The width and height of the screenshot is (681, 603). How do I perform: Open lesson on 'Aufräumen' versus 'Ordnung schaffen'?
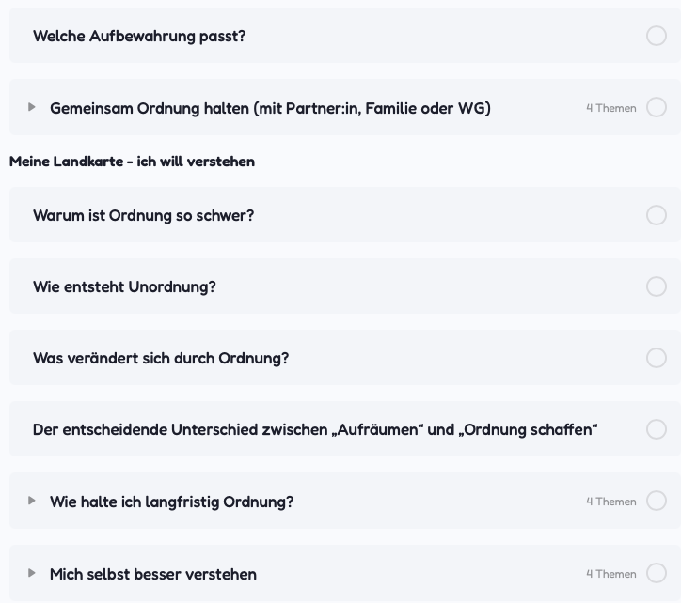(x=315, y=429)
